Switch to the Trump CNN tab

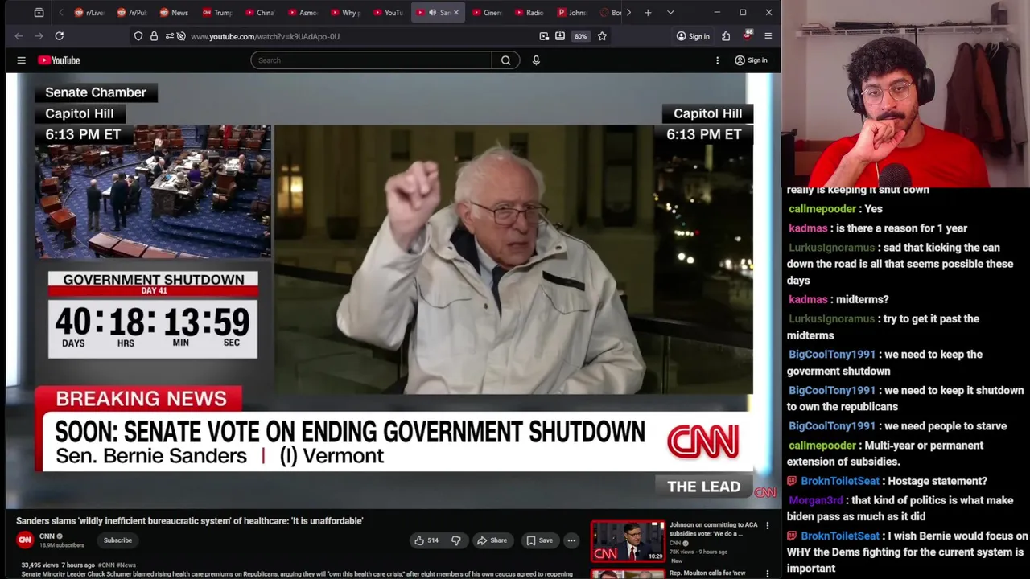(217, 13)
